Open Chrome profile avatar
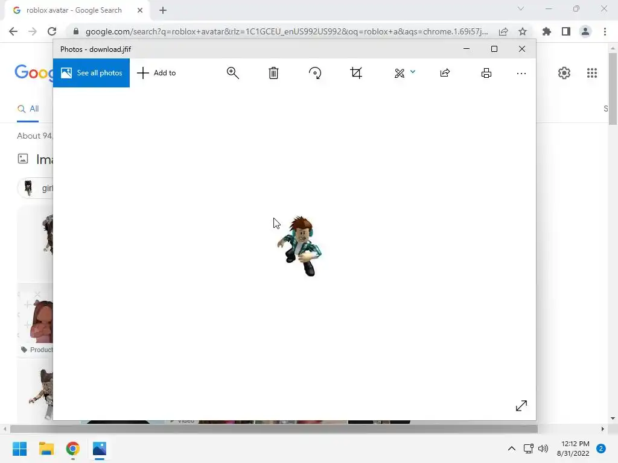This screenshot has height=463, width=618. [x=585, y=31]
